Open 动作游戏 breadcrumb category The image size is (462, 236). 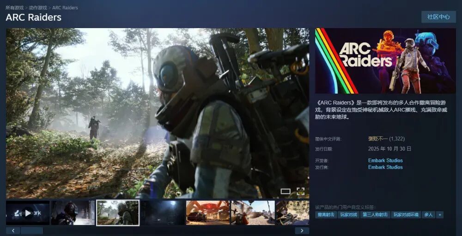[38, 8]
